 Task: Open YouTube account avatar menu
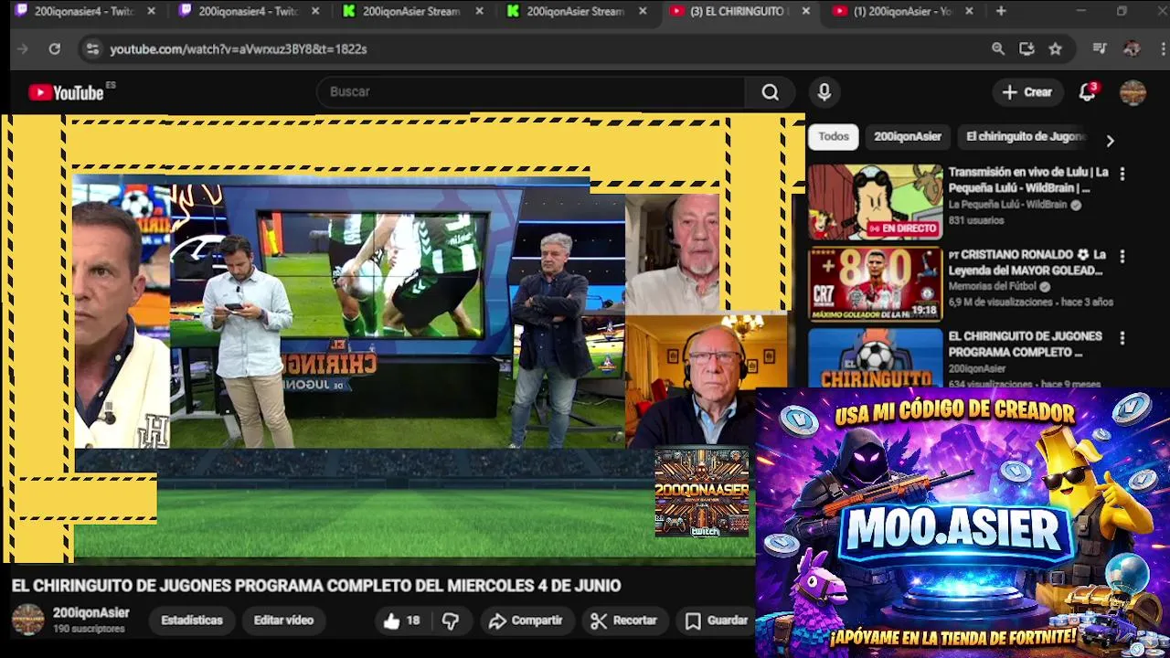click(x=1133, y=92)
